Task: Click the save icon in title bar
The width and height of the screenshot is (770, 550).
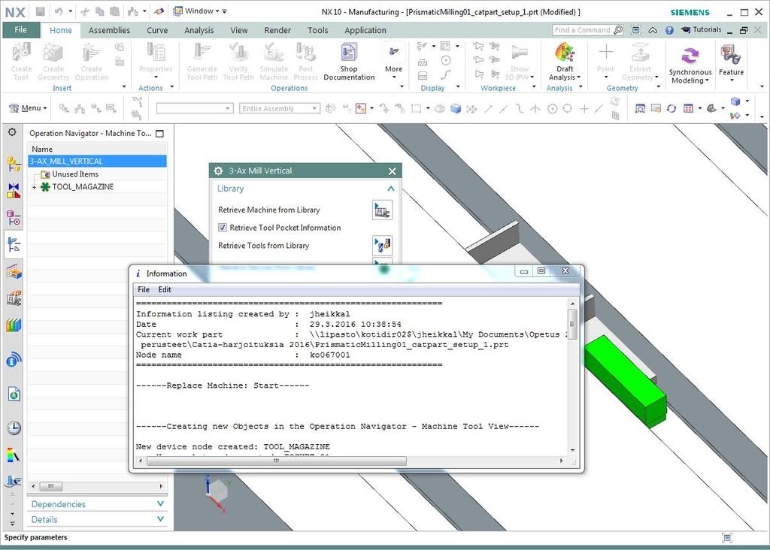Action: (41, 11)
